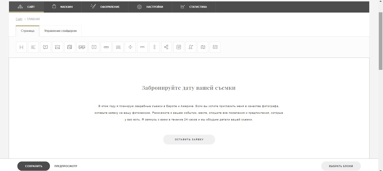Switch to Управление слайдером tab
383x171 pixels.
pos(60,31)
